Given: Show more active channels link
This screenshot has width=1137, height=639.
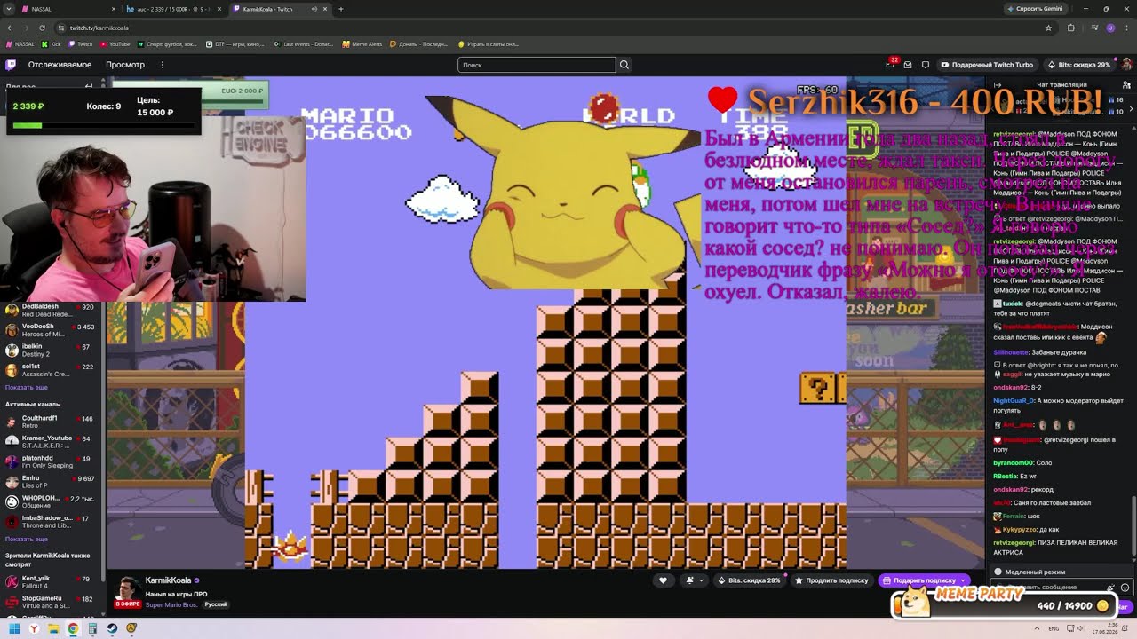Looking at the screenshot, I should click(27, 540).
